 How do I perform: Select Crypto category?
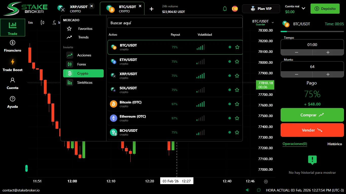(83, 73)
